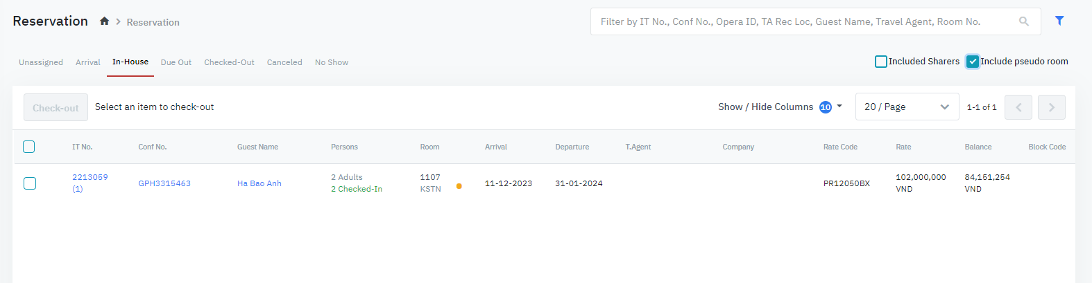Click the home icon in breadcrumb

104,21
